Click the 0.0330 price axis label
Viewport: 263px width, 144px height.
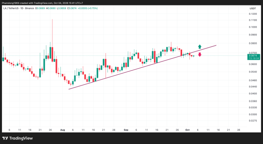(253, 108)
